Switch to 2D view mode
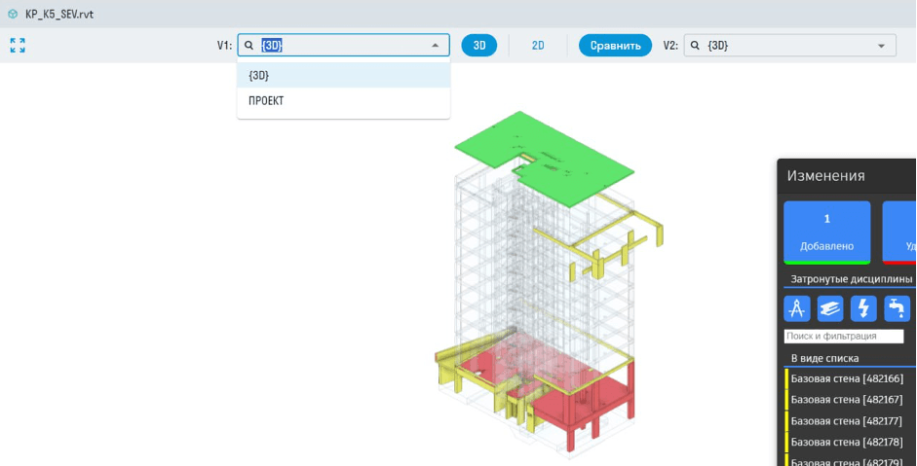This screenshot has height=466, width=917. point(538,46)
